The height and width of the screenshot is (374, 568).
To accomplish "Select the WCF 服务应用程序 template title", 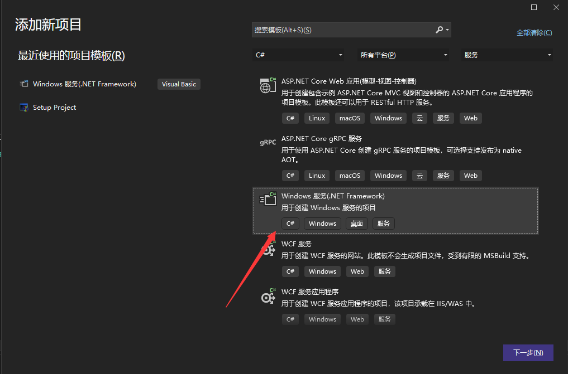I will click(310, 292).
